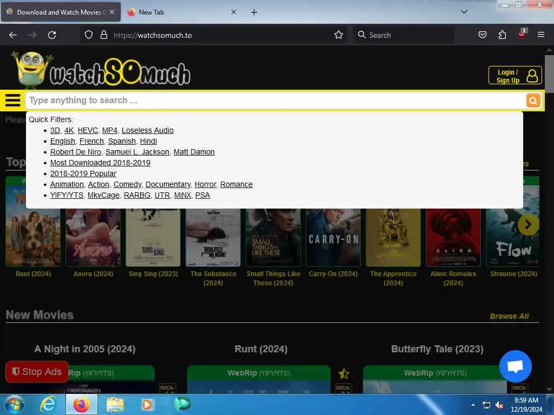The height and width of the screenshot is (415, 554).
Task: Select the HEVC quick filter
Action: tap(88, 130)
